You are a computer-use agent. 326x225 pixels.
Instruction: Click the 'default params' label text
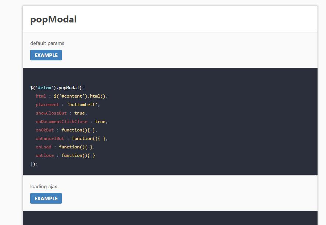tap(47, 43)
